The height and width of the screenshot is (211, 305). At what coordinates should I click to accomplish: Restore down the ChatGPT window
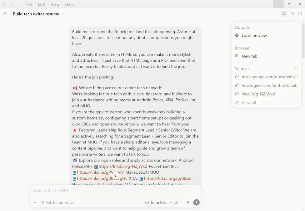(289, 4)
